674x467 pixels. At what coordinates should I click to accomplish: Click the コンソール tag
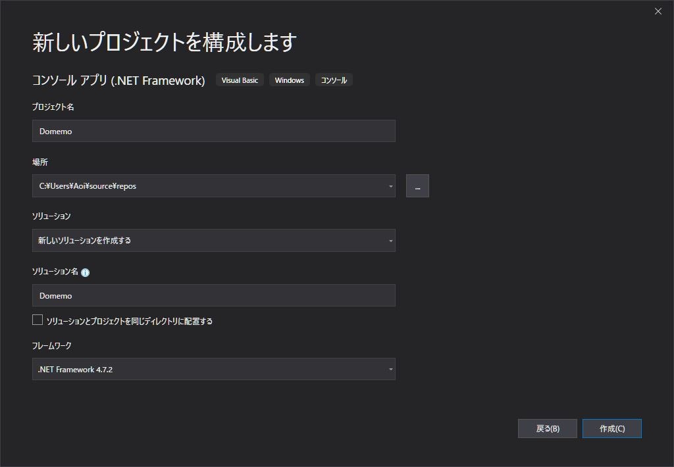[x=334, y=80]
